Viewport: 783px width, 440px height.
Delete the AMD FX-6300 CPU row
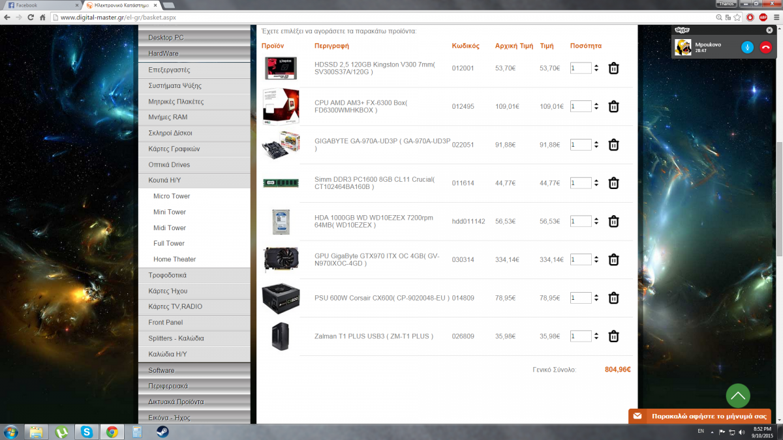pos(613,107)
